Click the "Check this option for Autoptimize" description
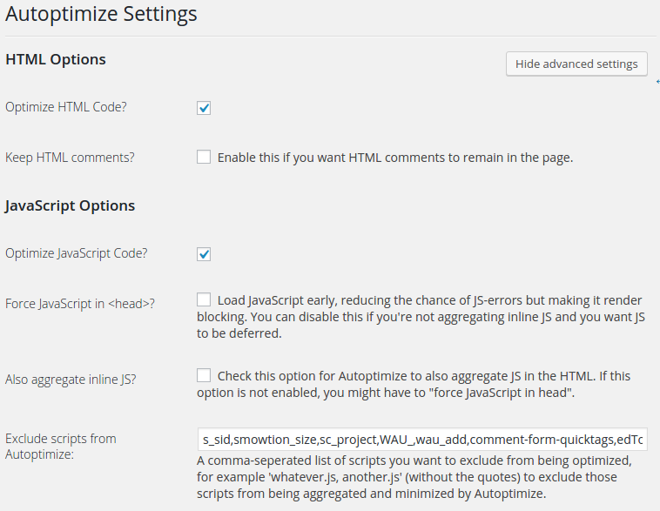This screenshot has height=511, width=660. point(414,384)
